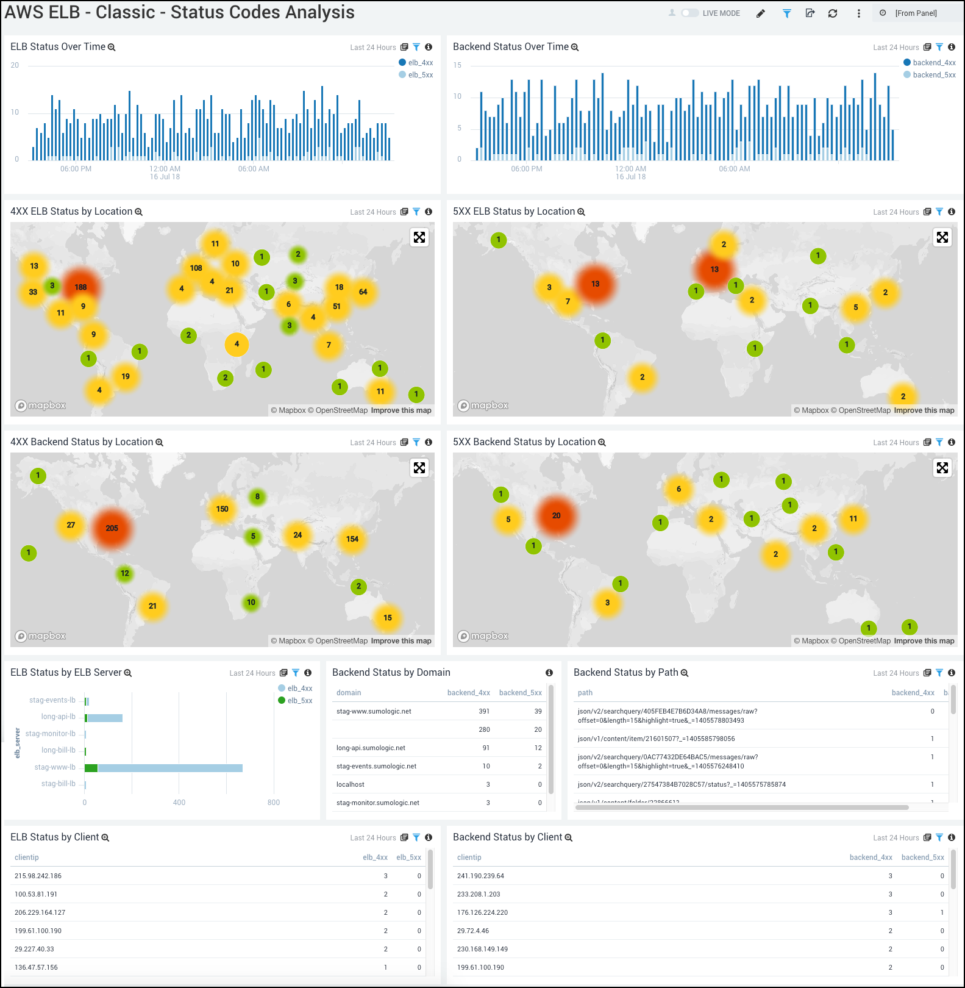The width and height of the screenshot is (965, 988).
Task: Click the pencil edit dashboard icon
Action: coord(761,13)
